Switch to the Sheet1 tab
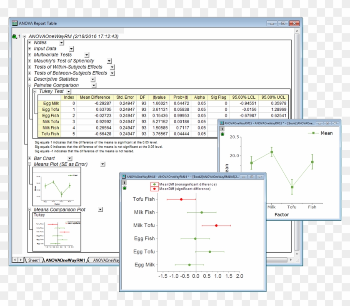The width and height of the screenshot is (350, 306). (x=35, y=260)
